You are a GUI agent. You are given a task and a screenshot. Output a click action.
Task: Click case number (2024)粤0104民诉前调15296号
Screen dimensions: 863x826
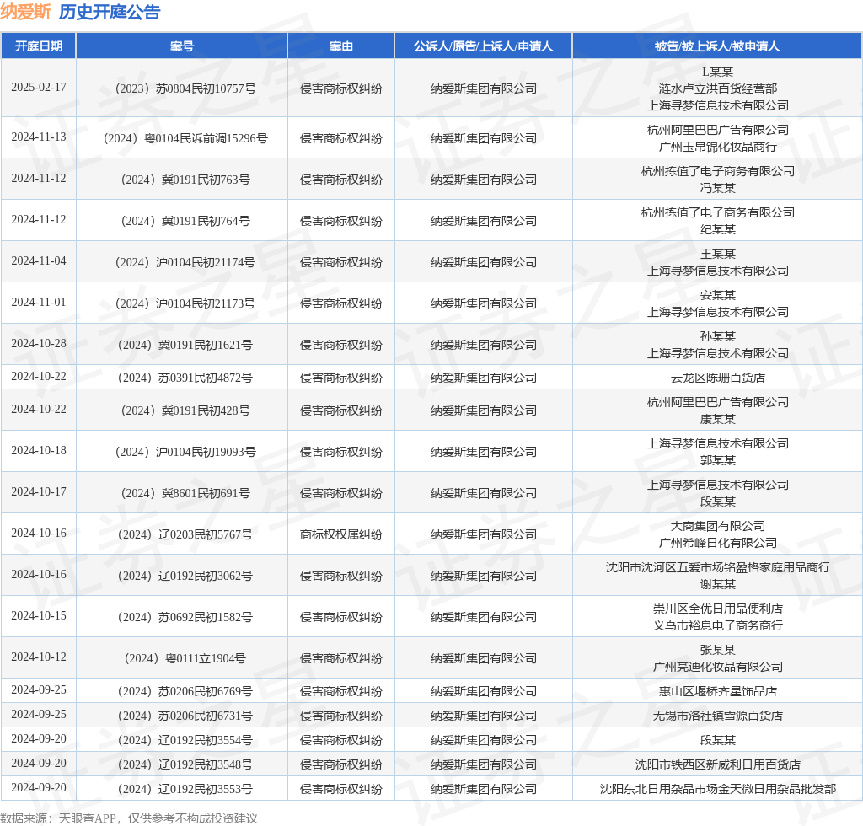click(x=185, y=138)
